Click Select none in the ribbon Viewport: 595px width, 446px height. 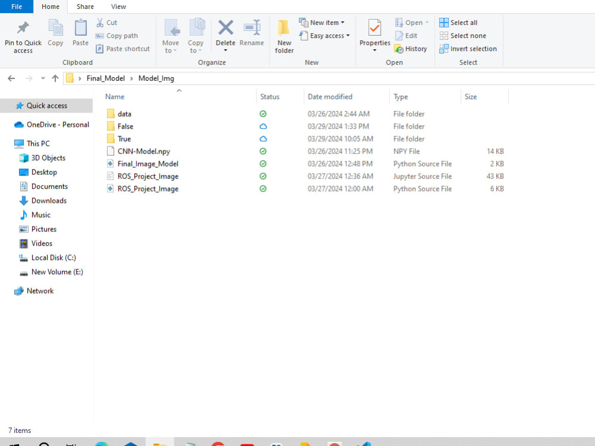click(x=463, y=36)
